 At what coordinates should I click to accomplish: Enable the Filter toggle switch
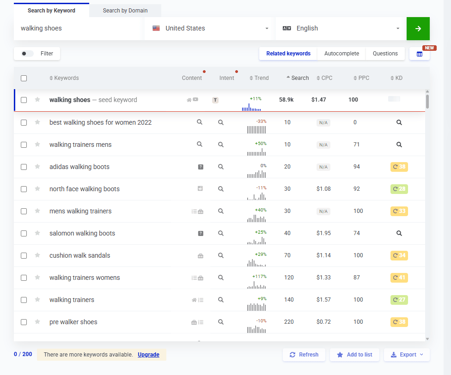[26, 54]
